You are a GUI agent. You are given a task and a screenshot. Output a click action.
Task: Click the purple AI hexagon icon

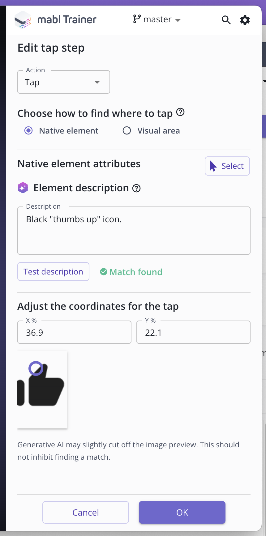point(23,188)
